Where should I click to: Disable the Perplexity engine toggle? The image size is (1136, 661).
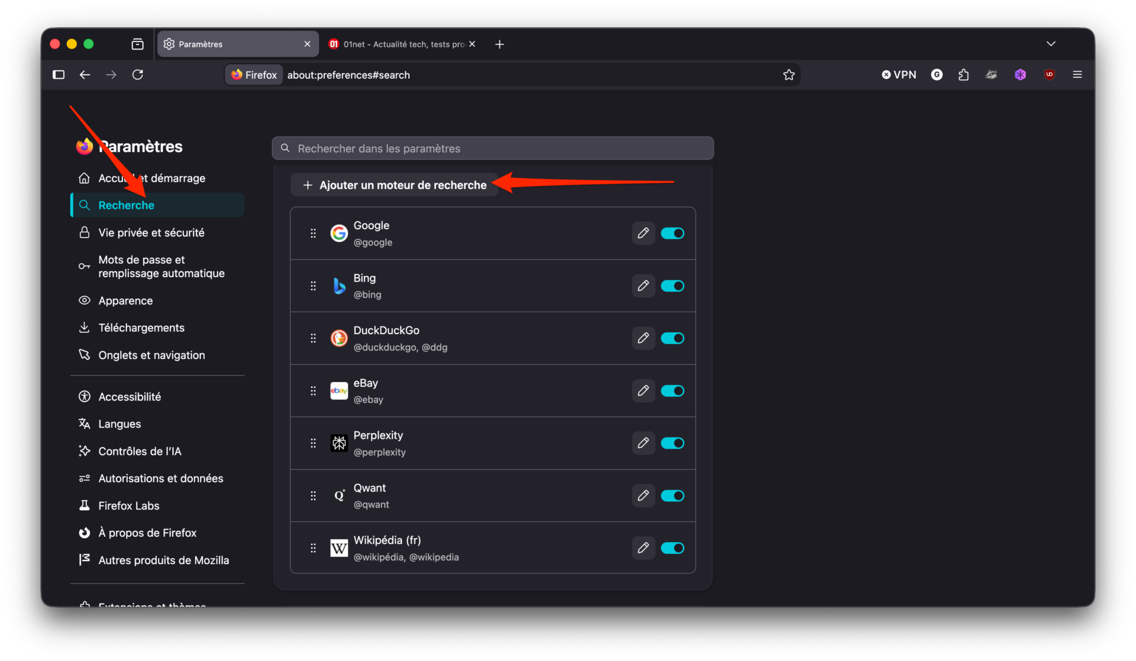point(673,443)
